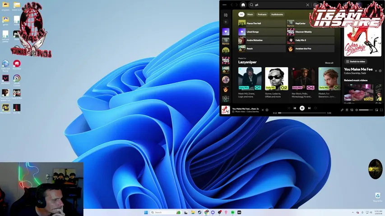The height and width of the screenshot is (216, 385).
Task: Open Marvel Rivals desktop shortcut
Action: pyautogui.click(x=5, y=109)
